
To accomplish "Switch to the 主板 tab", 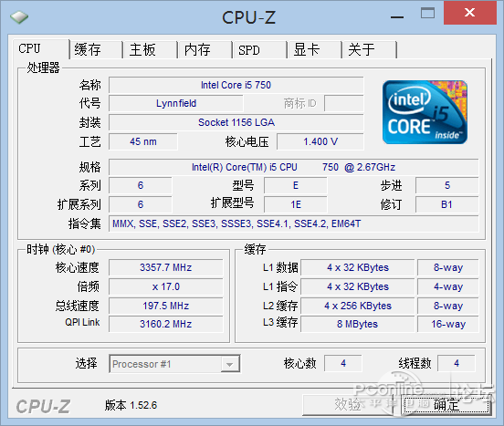I will pyautogui.click(x=151, y=50).
